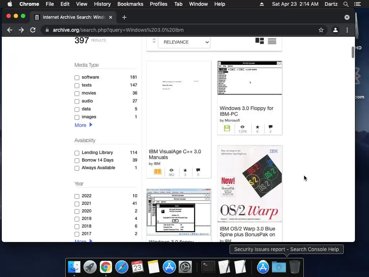Click the OS/2 Warp box cover thumbnail
Image resolution: width=369 pixels, height=277 pixels.
(250, 184)
